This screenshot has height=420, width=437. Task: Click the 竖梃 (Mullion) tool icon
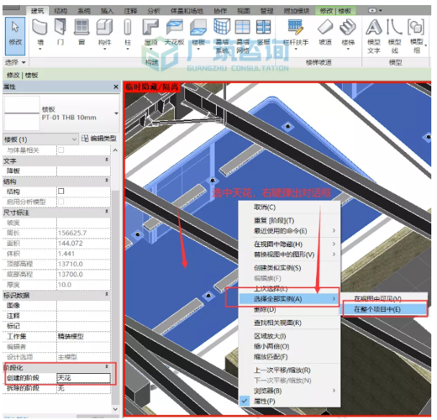263,27
